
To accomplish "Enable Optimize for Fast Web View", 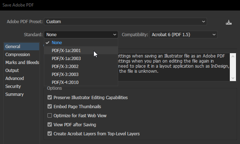I will [x=50, y=115].
